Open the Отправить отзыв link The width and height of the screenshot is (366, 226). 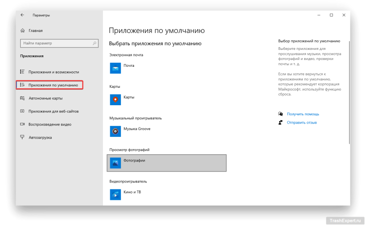click(301, 122)
